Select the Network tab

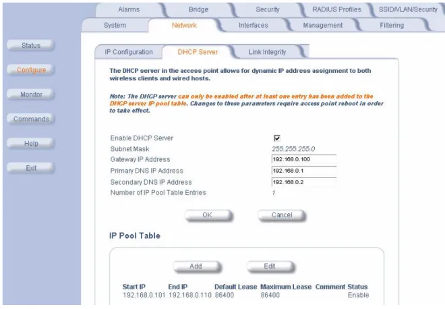click(x=184, y=25)
